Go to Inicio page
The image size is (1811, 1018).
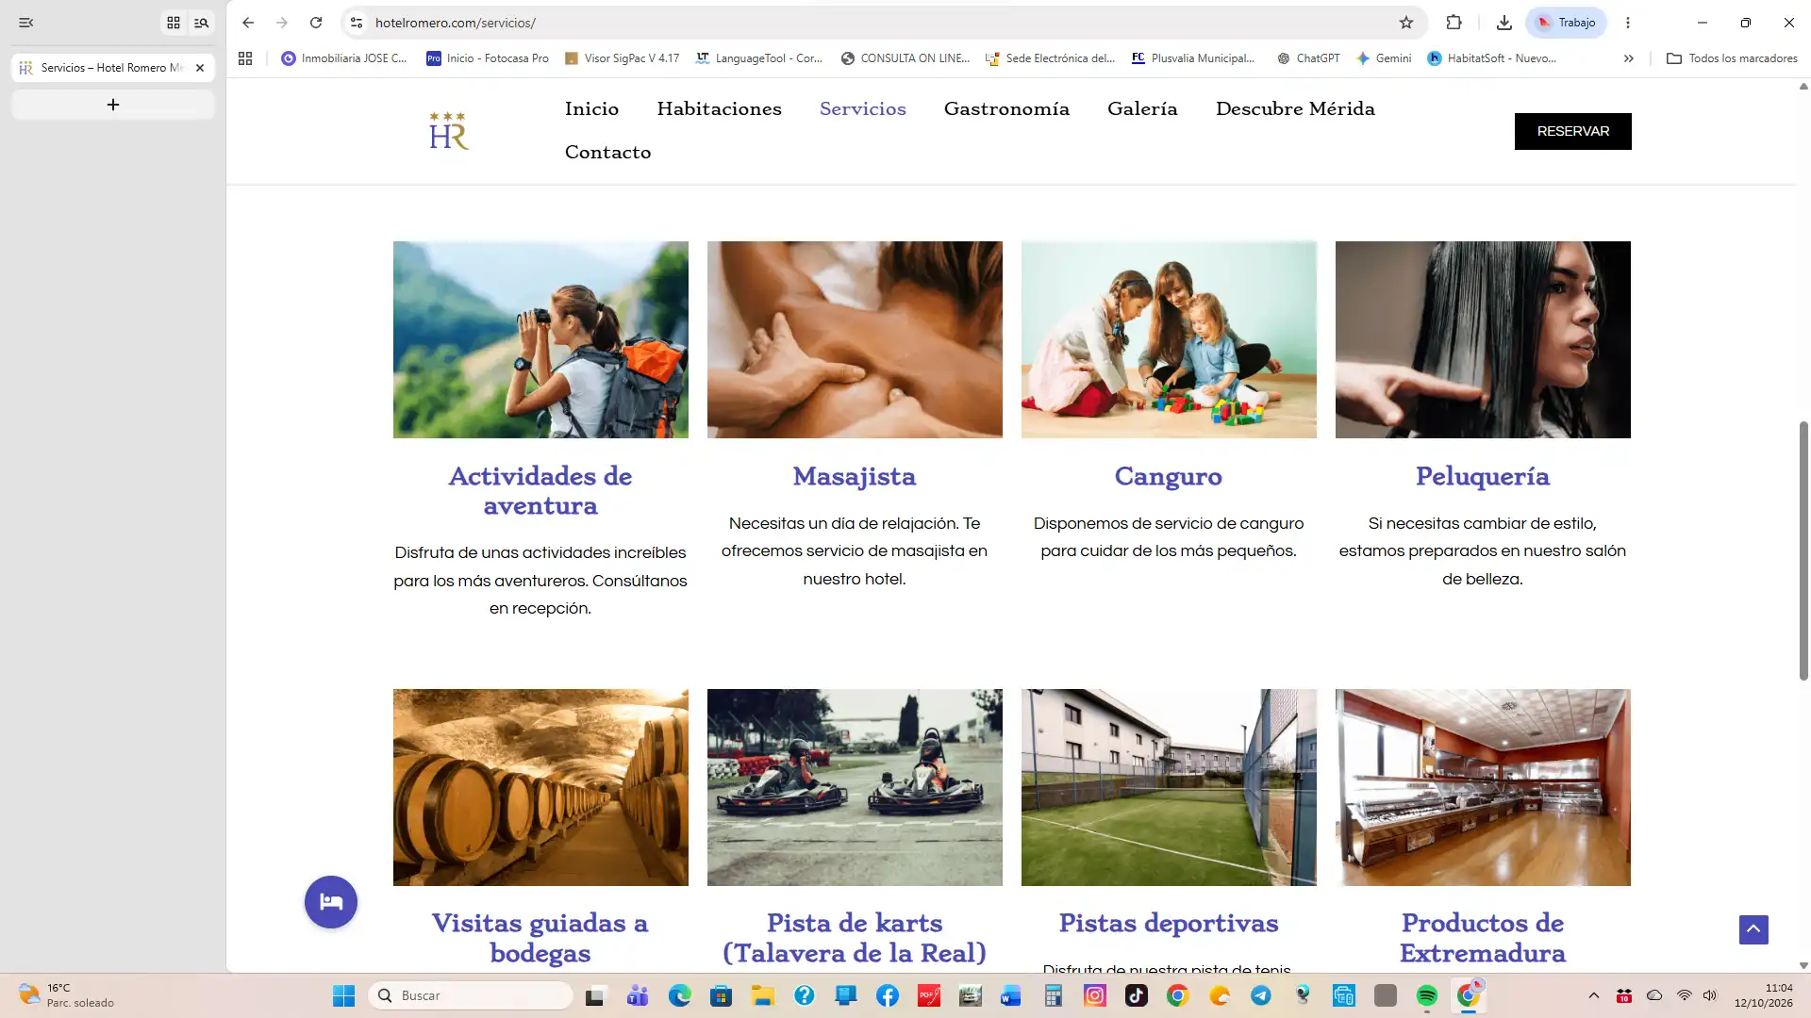(x=592, y=109)
